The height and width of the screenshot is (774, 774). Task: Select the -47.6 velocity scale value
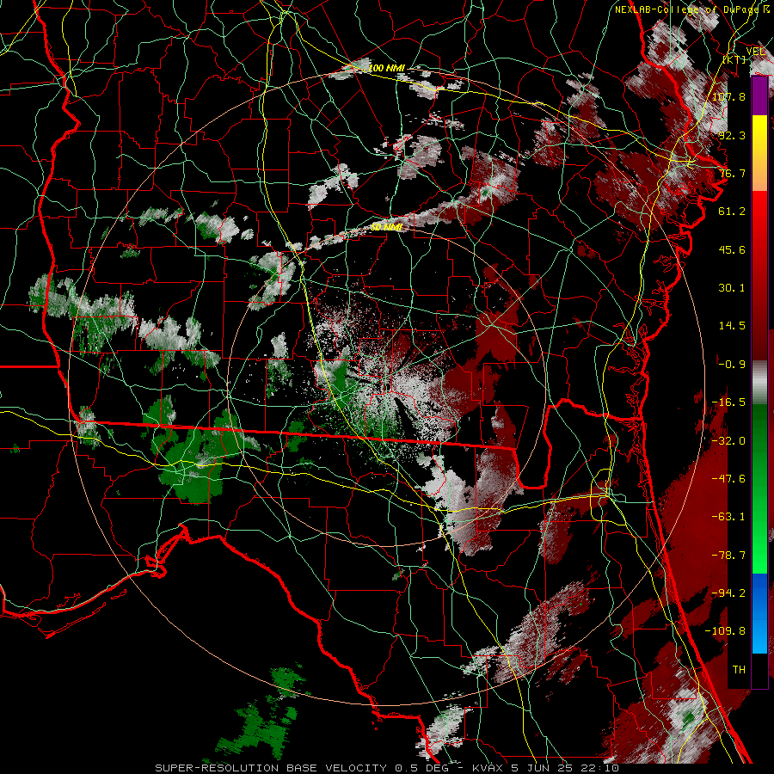728,479
